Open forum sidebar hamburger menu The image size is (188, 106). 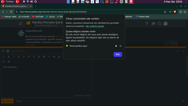pyautogui.click(x=20, y=23)
